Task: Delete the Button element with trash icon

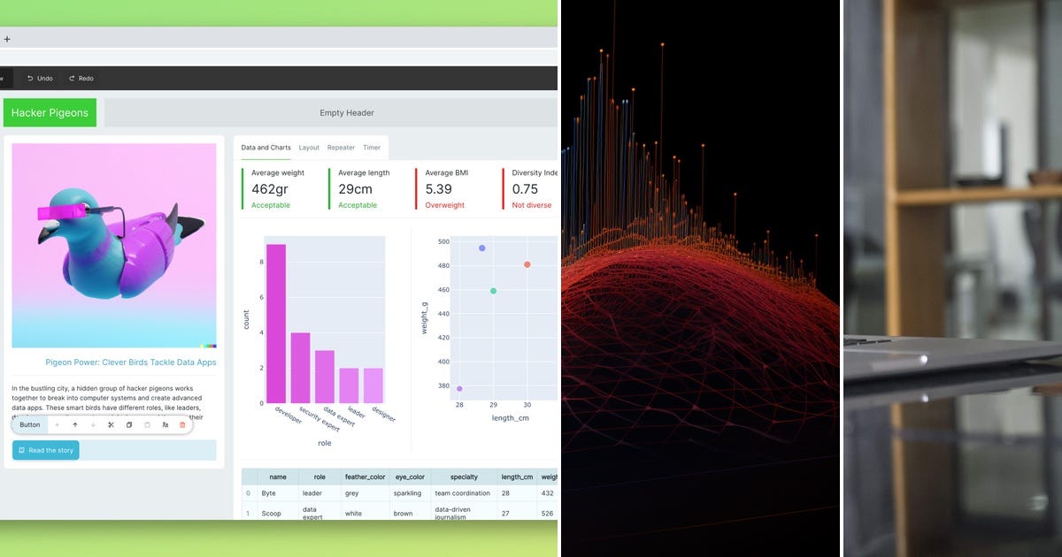Action: point(183,424)
